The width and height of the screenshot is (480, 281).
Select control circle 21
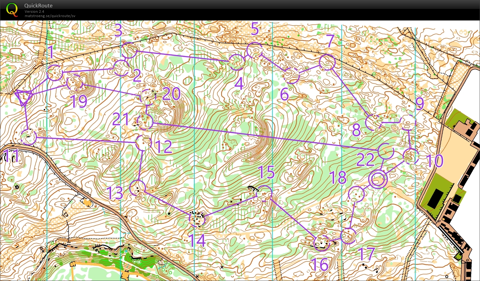tap(145, 122)
